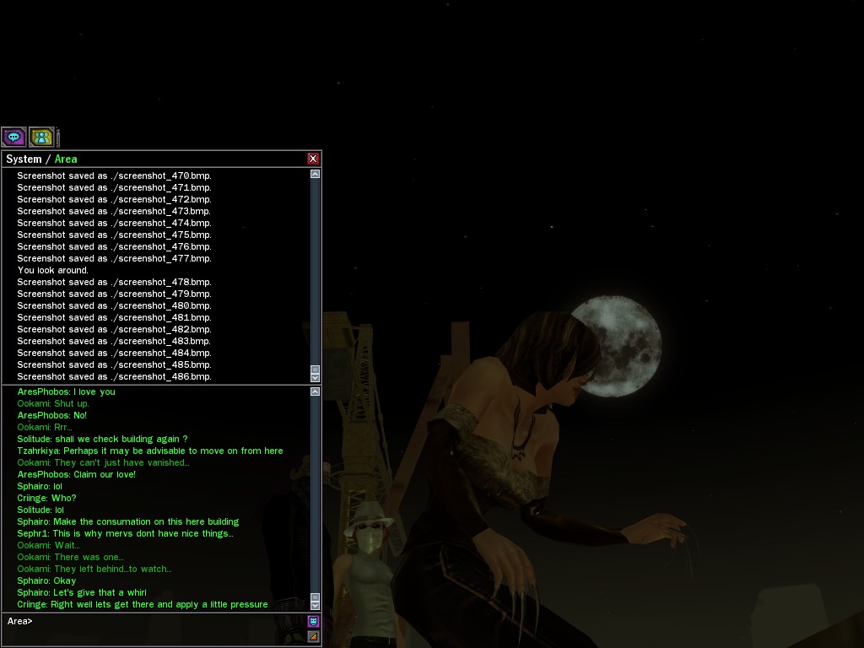Click the Area chat pane scroll-down arrow
864x648 pixels.
[x=316, y=606]
